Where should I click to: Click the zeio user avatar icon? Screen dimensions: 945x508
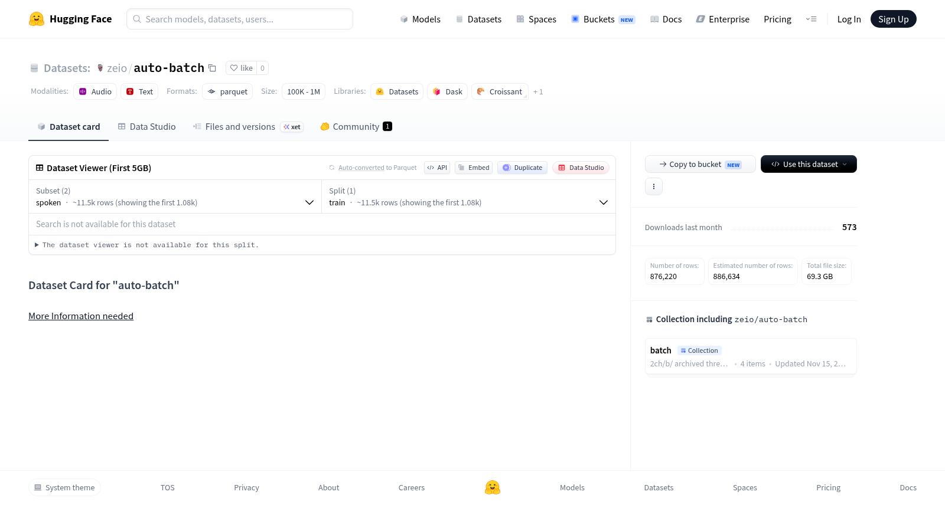(x=100, y=68)
